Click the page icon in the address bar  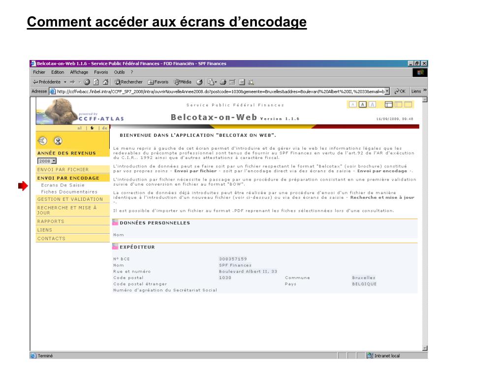pyautogui.click(x=53, y=91)
